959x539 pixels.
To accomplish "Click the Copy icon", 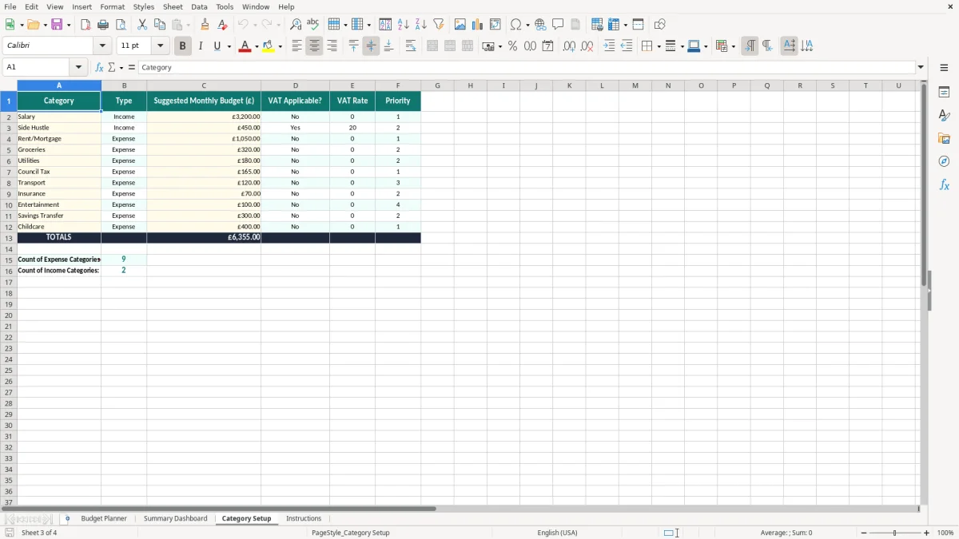I will [160, 25].
